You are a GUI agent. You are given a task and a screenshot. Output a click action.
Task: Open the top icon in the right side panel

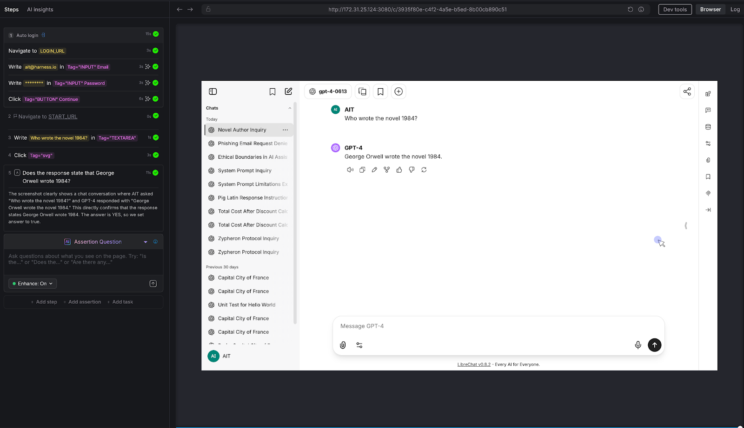[708, 94]
